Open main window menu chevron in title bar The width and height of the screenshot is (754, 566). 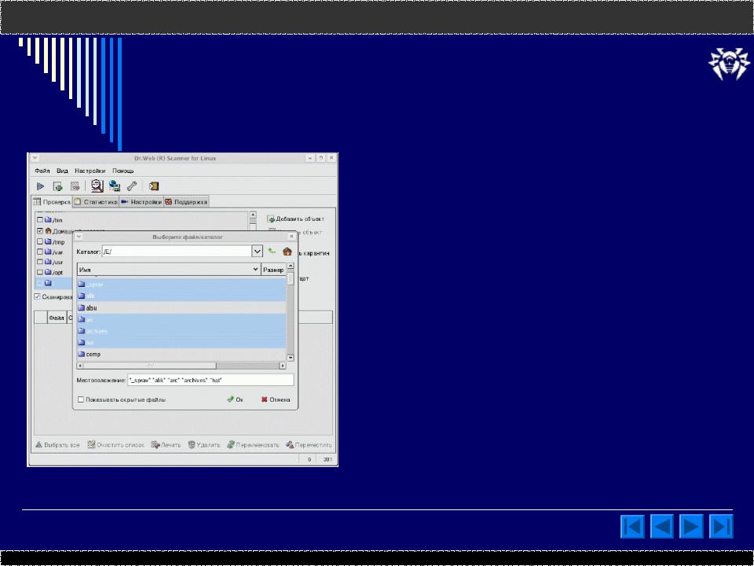(x=34, y=158)
